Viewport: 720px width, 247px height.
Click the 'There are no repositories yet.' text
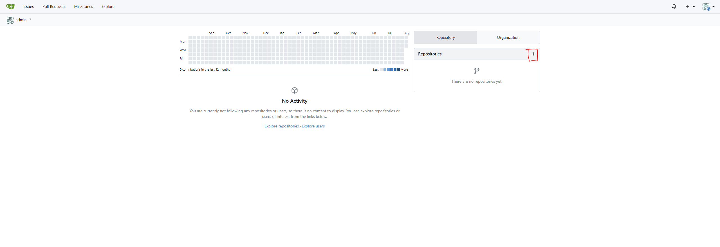(x=477, y=81)
